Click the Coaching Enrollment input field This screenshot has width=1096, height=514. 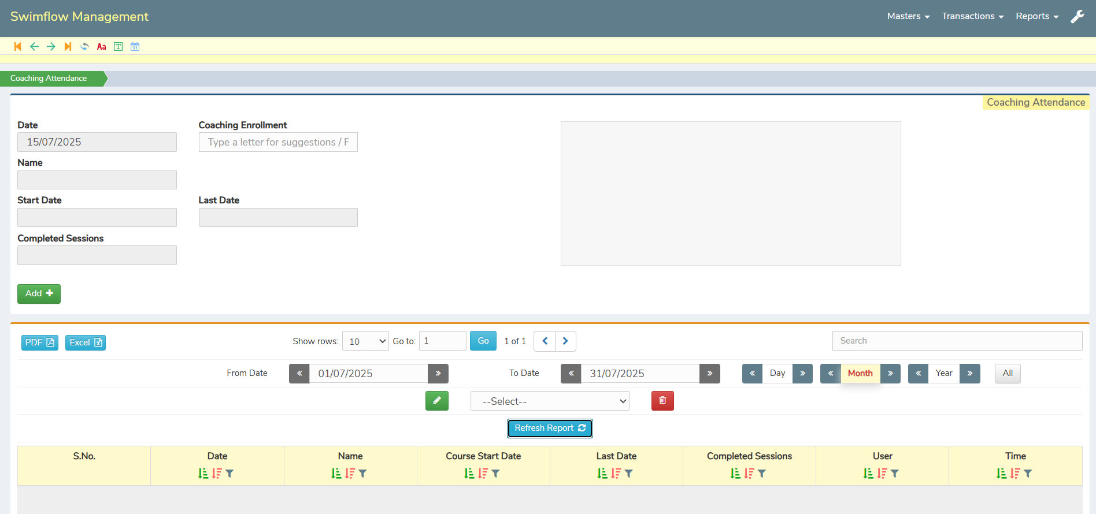point(278,143)
